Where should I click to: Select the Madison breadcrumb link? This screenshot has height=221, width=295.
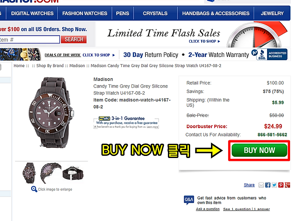tap(77, 66)
